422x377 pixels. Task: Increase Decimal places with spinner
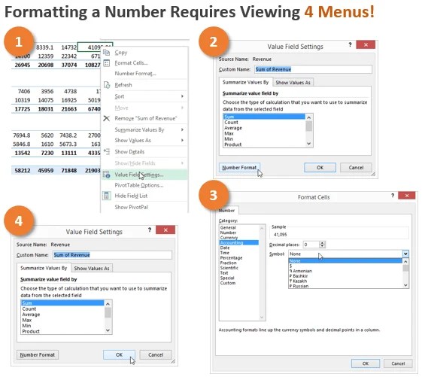322,243
